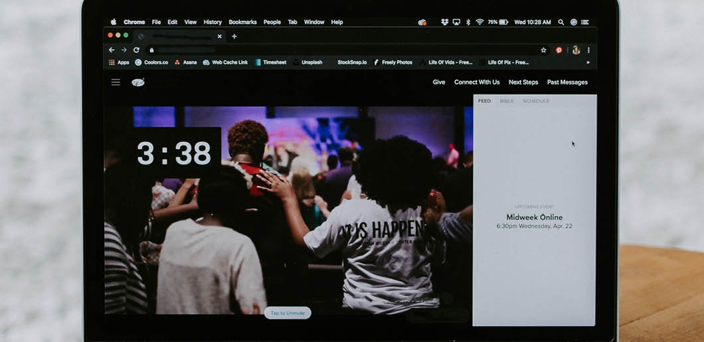Screen dimensions: 704x342
Task: Open the hamburger menu on the site
Action: click(x=116, y=82)
